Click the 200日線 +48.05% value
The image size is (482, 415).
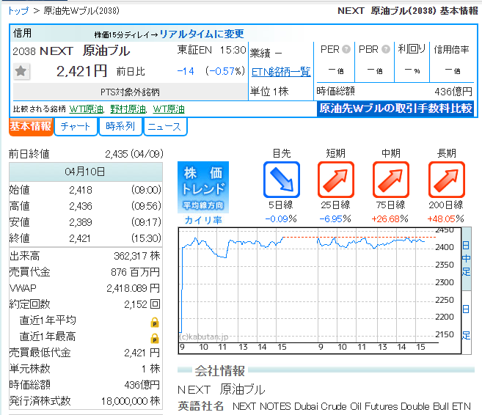445,219
